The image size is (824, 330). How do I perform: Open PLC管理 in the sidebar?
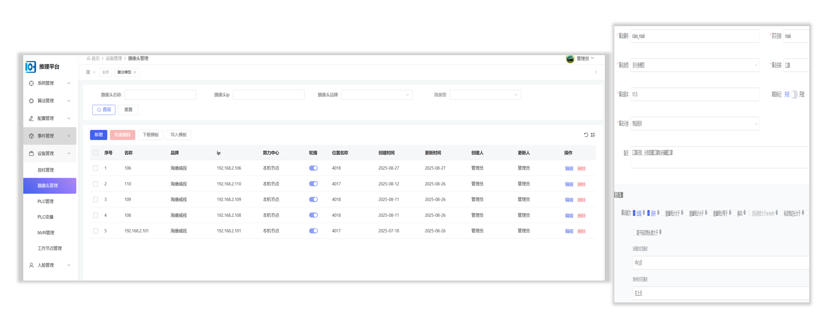pyautogui.click(x=46, y=202)
